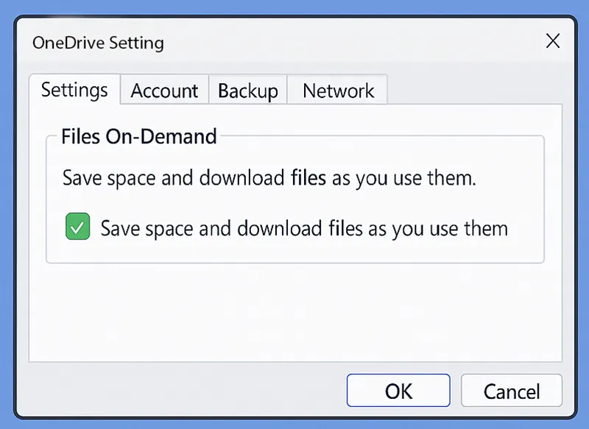The height and width of the screenshot is (429, 589).
Task: View Account details via its tab
Action: pyautogui.click(x=164, y=91)
